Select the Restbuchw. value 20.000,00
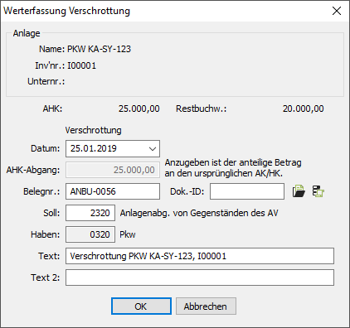Screen dimensions: 350x328 (304, 109)
